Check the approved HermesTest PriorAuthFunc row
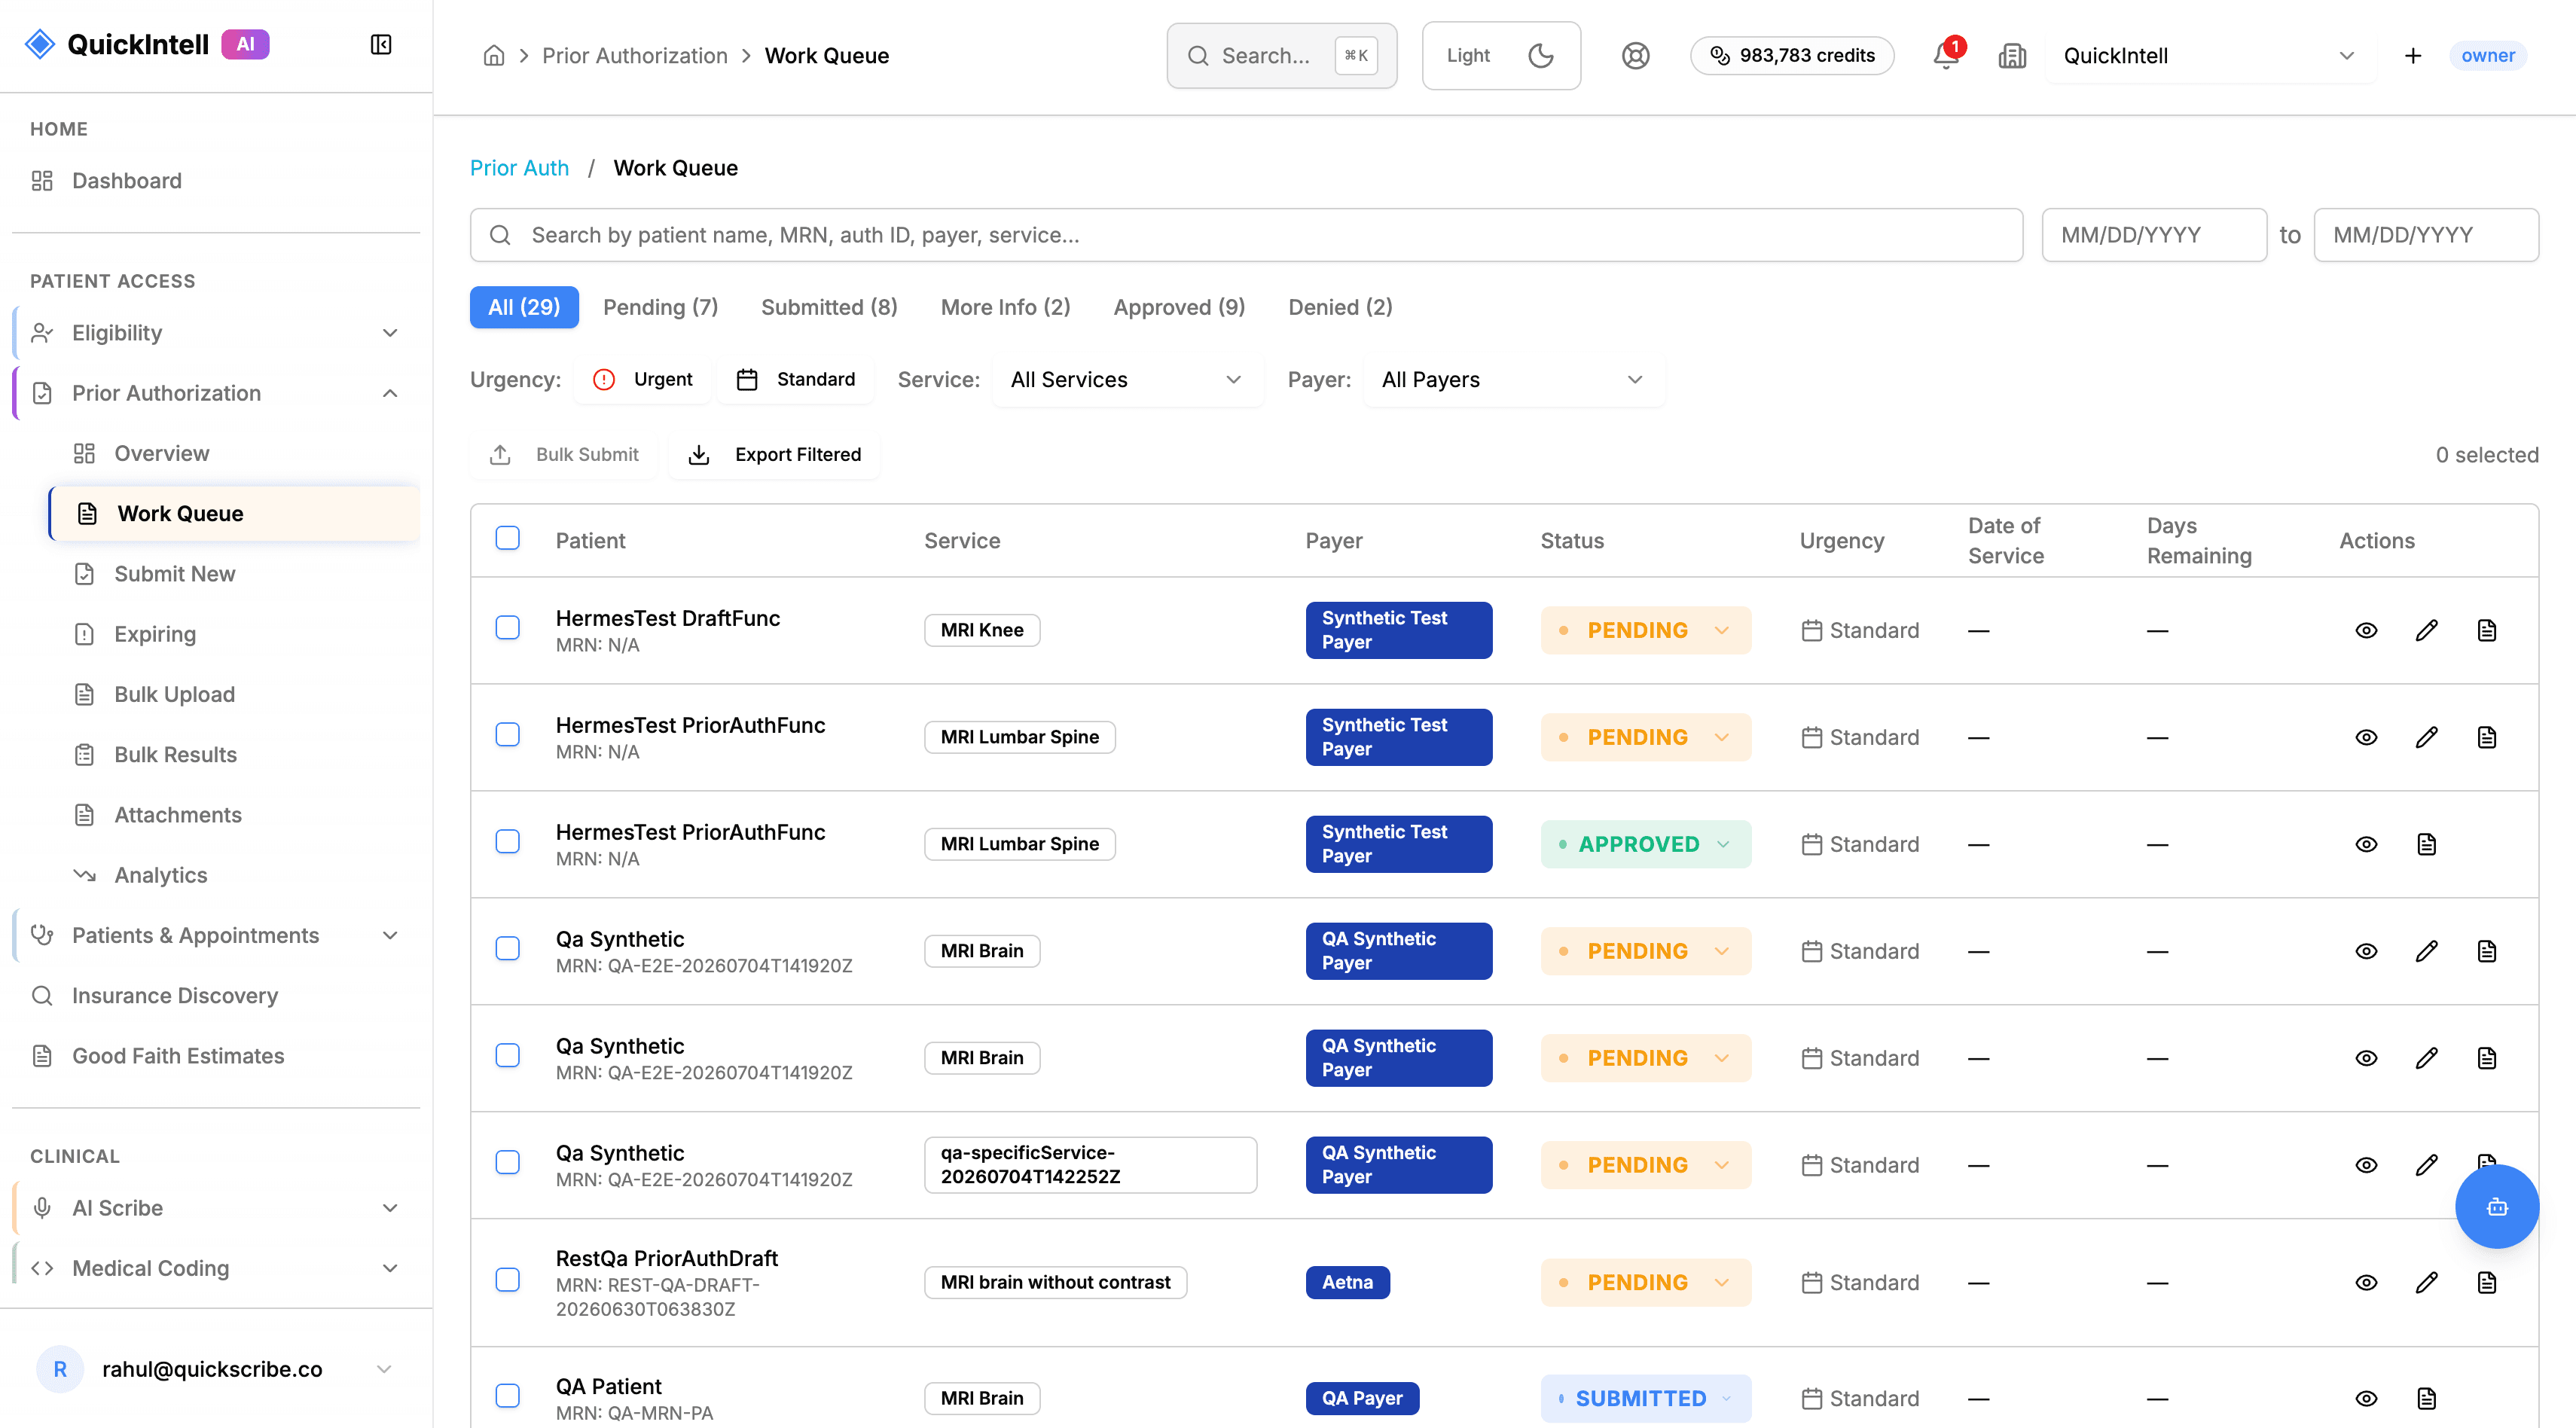This screenshot has height=1428, width=2576. [x=508, y=842]
